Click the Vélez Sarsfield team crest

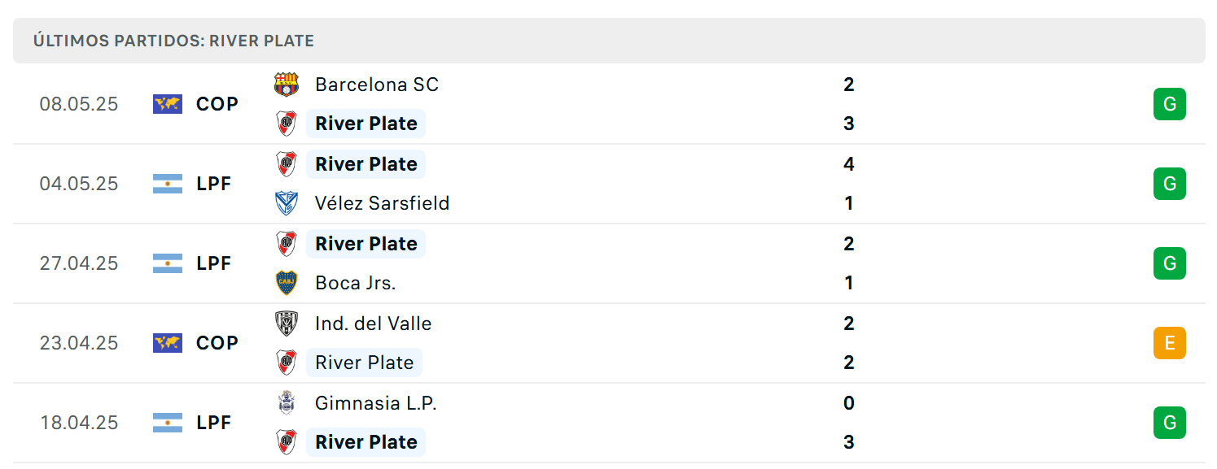(x=287, y=203)
